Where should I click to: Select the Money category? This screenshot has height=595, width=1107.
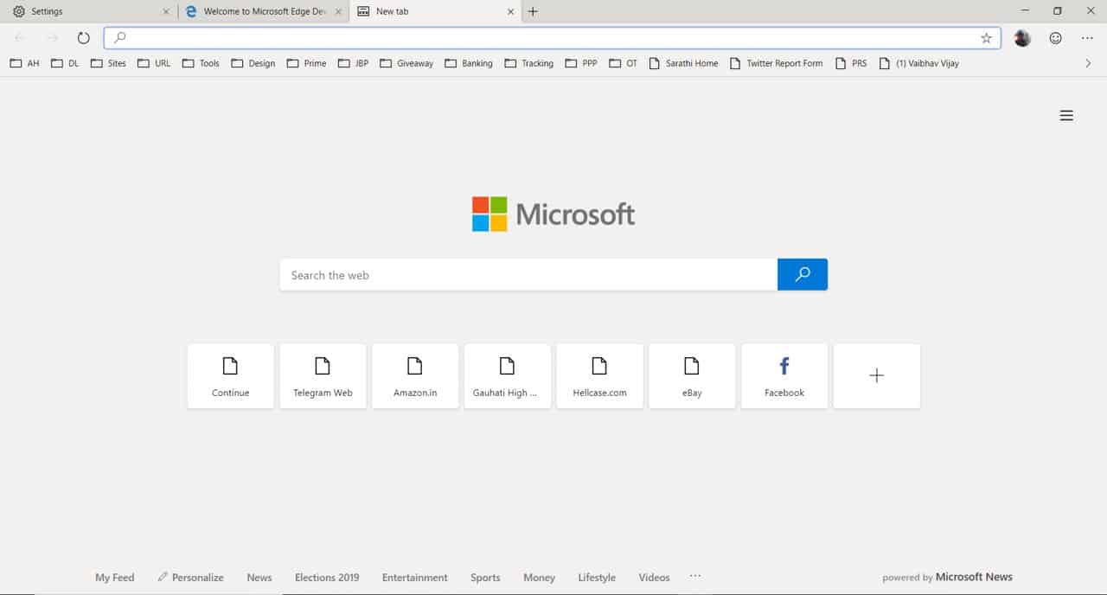point(539,577)
